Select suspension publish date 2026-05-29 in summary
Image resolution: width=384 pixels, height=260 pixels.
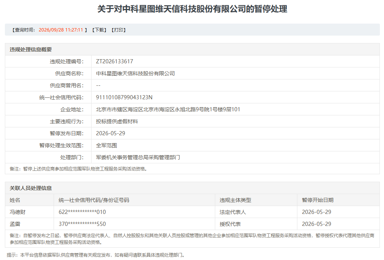(111, 133)
